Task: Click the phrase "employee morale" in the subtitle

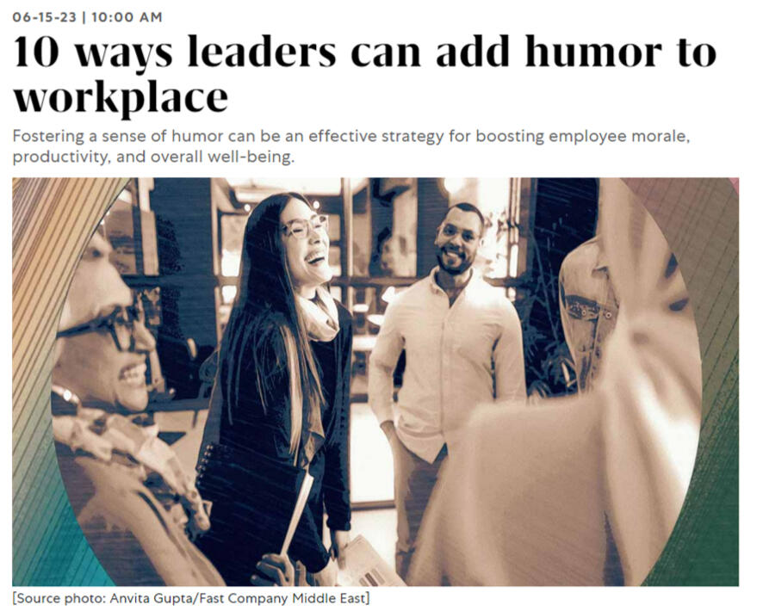Action: (619, 137)
